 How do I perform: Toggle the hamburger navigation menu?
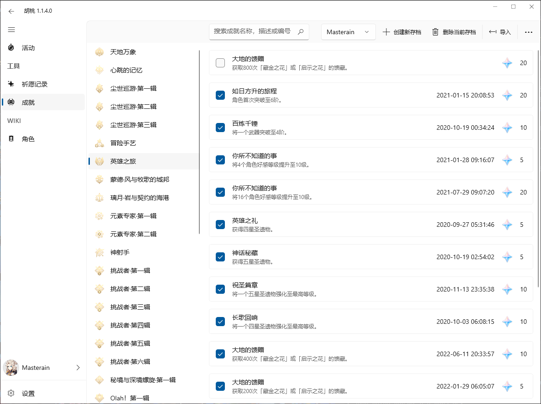(11, 30)
